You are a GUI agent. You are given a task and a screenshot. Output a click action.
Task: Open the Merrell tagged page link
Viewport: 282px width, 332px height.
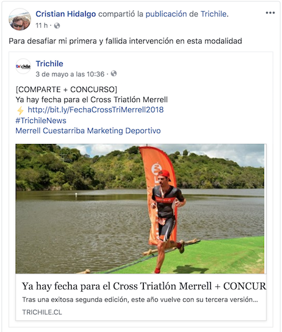pos(28,130)
